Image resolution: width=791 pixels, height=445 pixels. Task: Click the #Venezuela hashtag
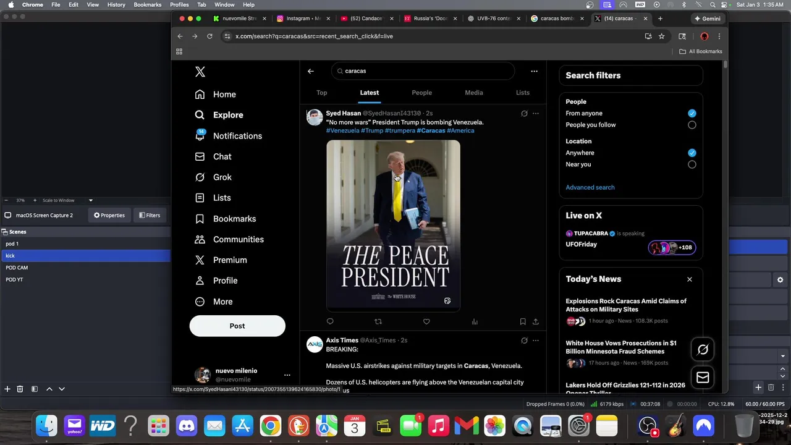343,130
